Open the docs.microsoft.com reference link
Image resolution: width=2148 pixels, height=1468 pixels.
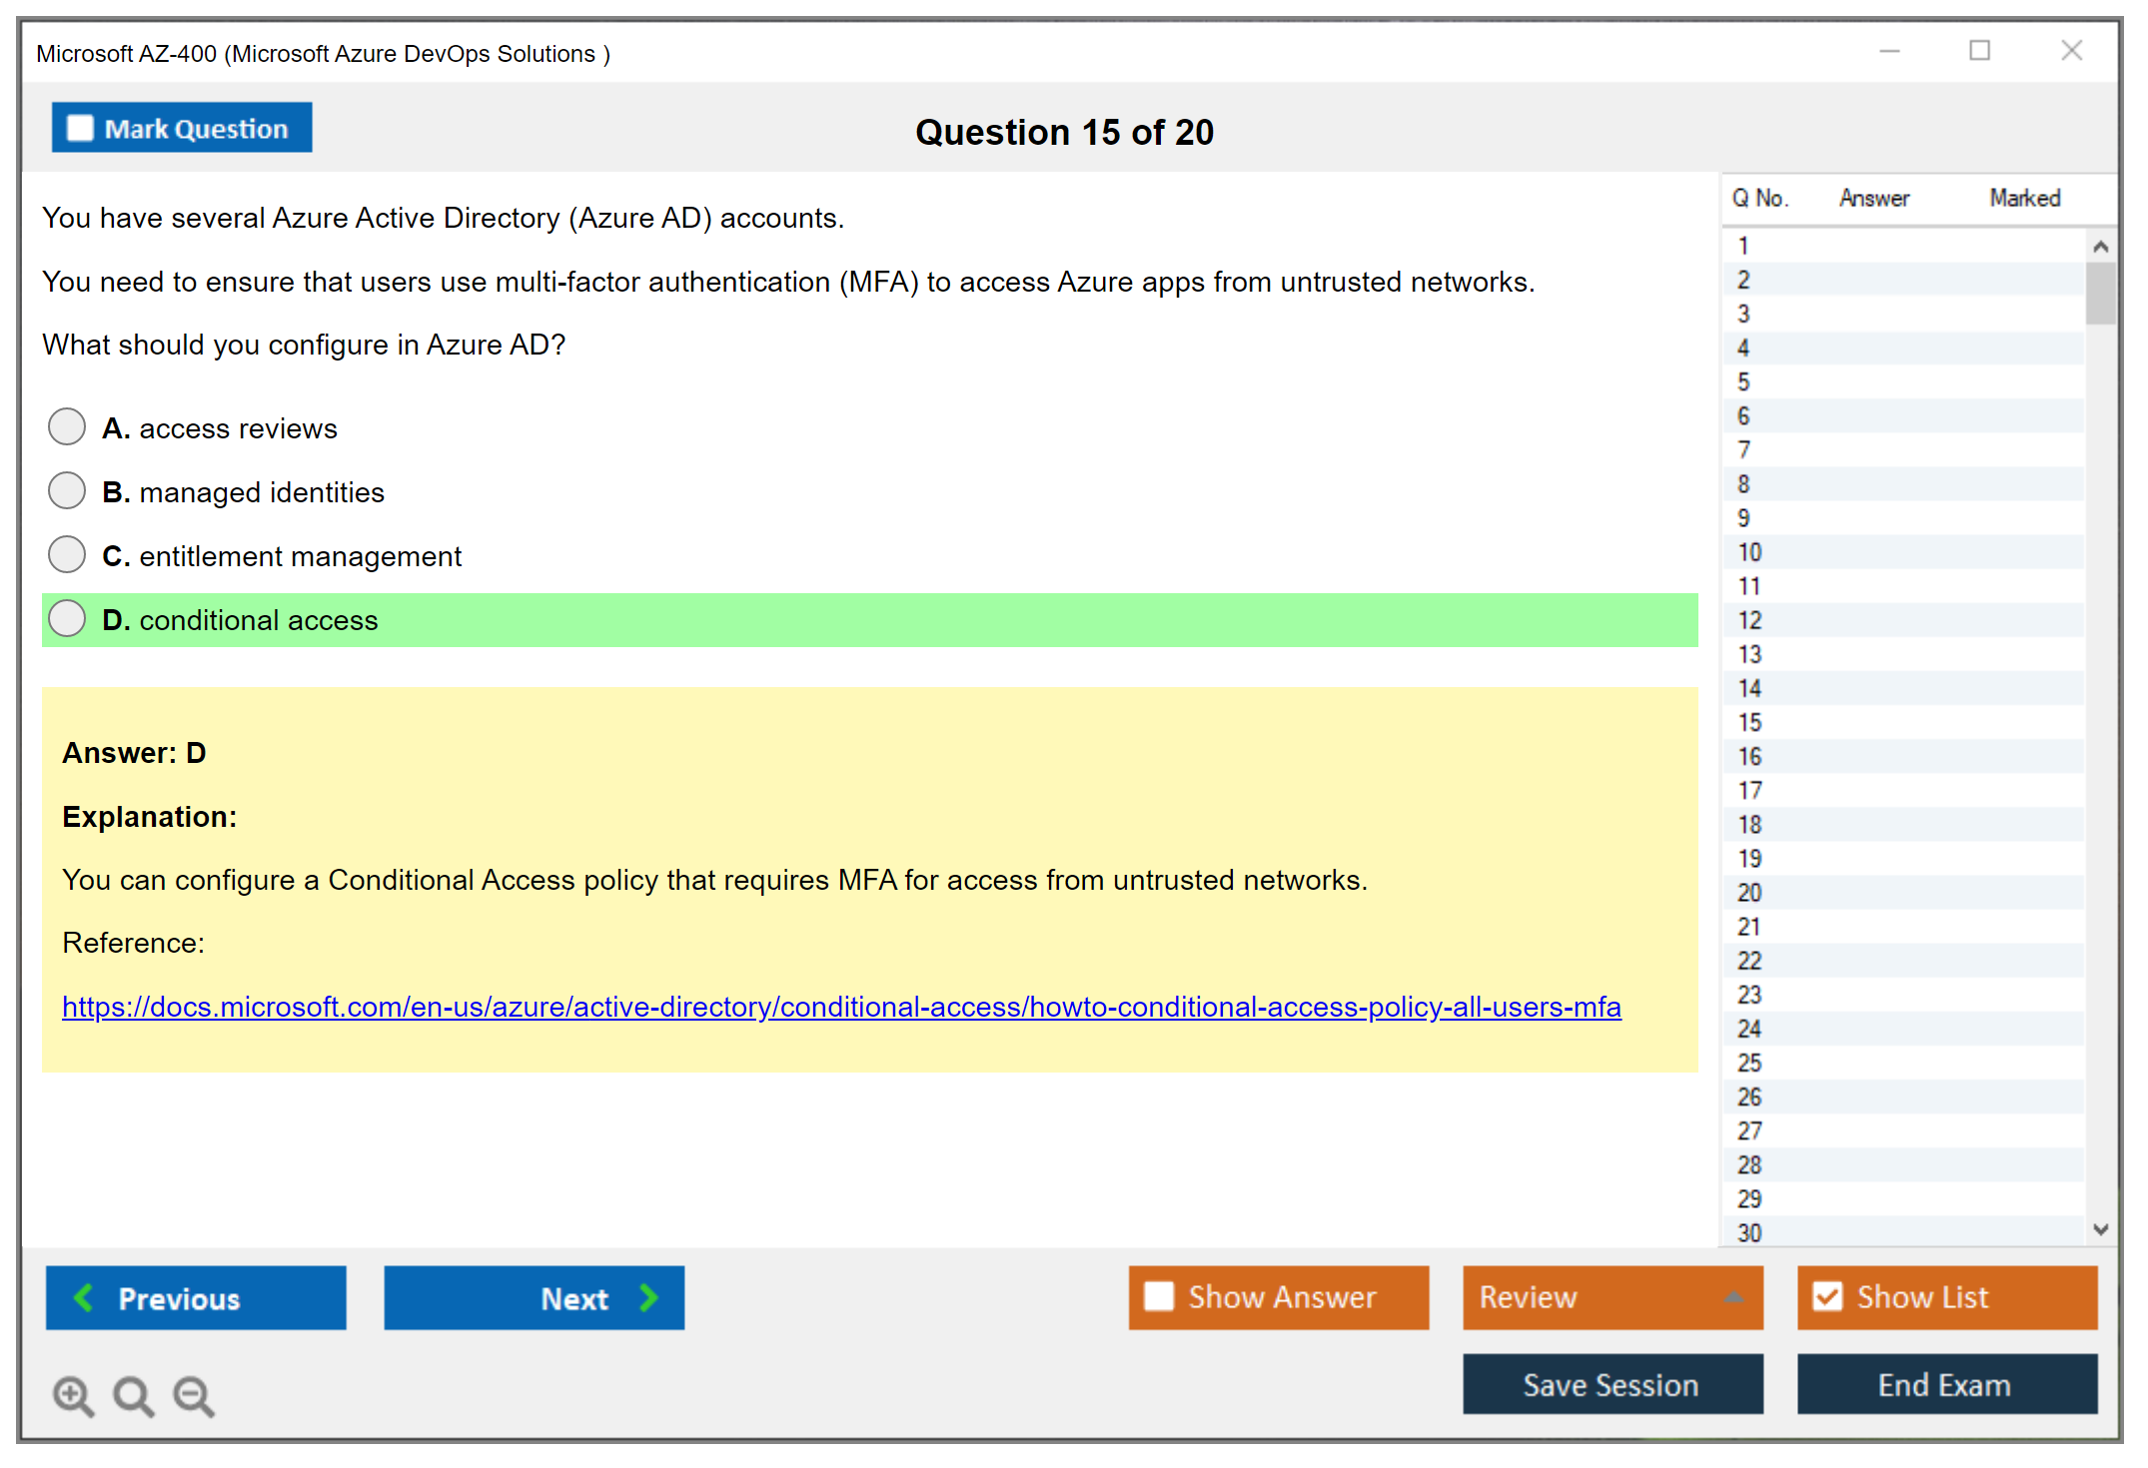click(840, 1007)
